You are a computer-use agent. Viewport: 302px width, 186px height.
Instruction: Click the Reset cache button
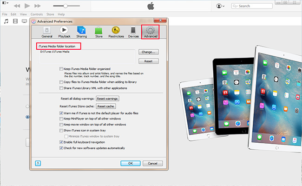[x=106, y=106]
